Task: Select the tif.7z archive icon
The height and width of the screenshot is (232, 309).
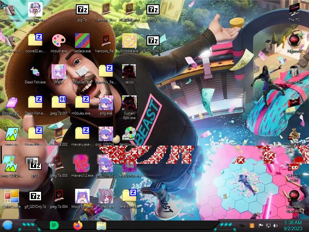Action: tap(153, 9)
